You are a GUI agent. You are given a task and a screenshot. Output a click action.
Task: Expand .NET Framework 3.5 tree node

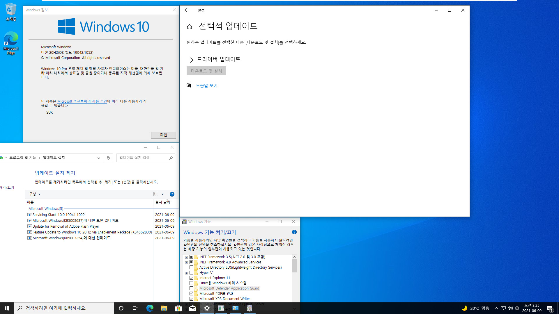click(187, 257)
